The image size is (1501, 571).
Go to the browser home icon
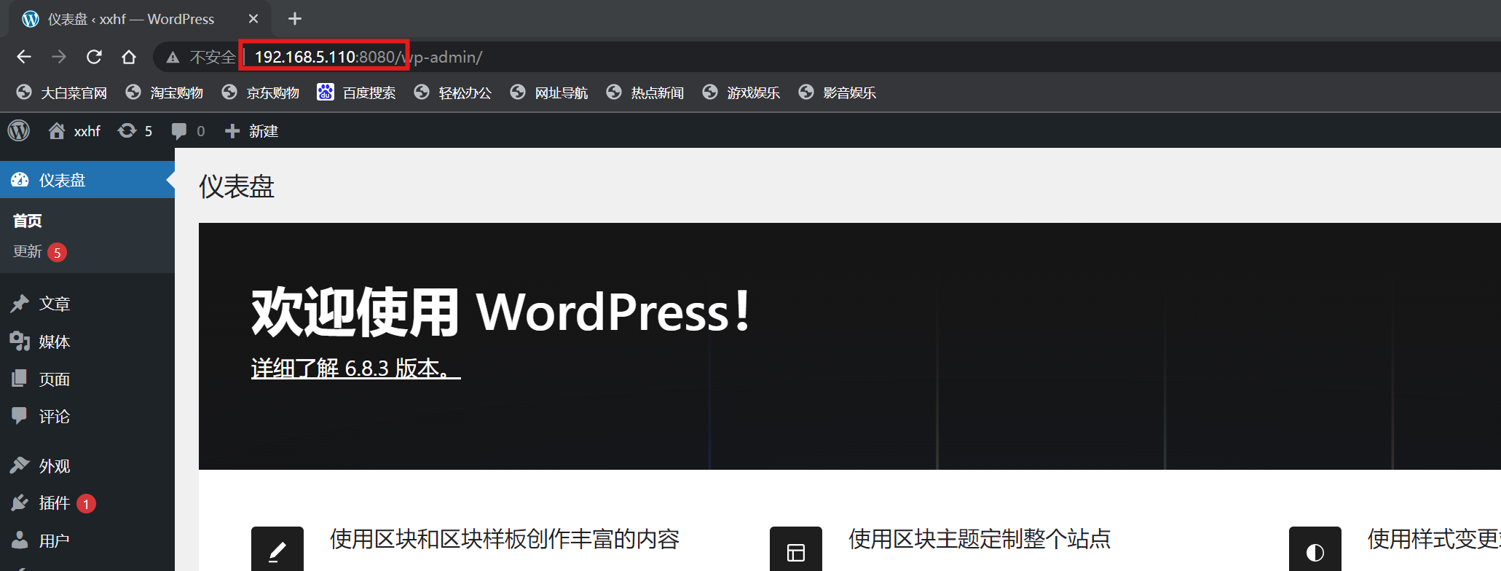pyautogui.click(x=129, y=57)
